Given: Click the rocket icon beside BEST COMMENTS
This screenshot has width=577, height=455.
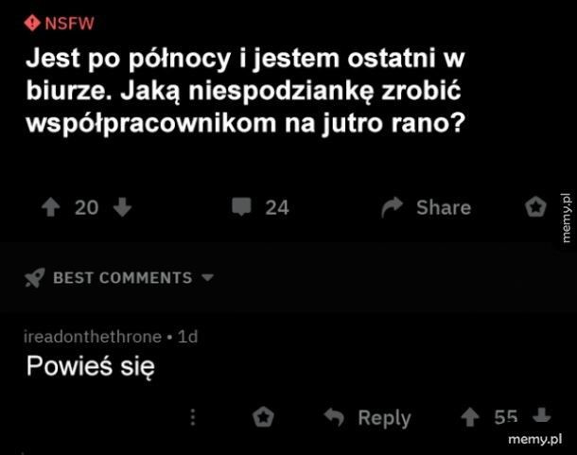Looking at the screenshot, I should [35, 277].
